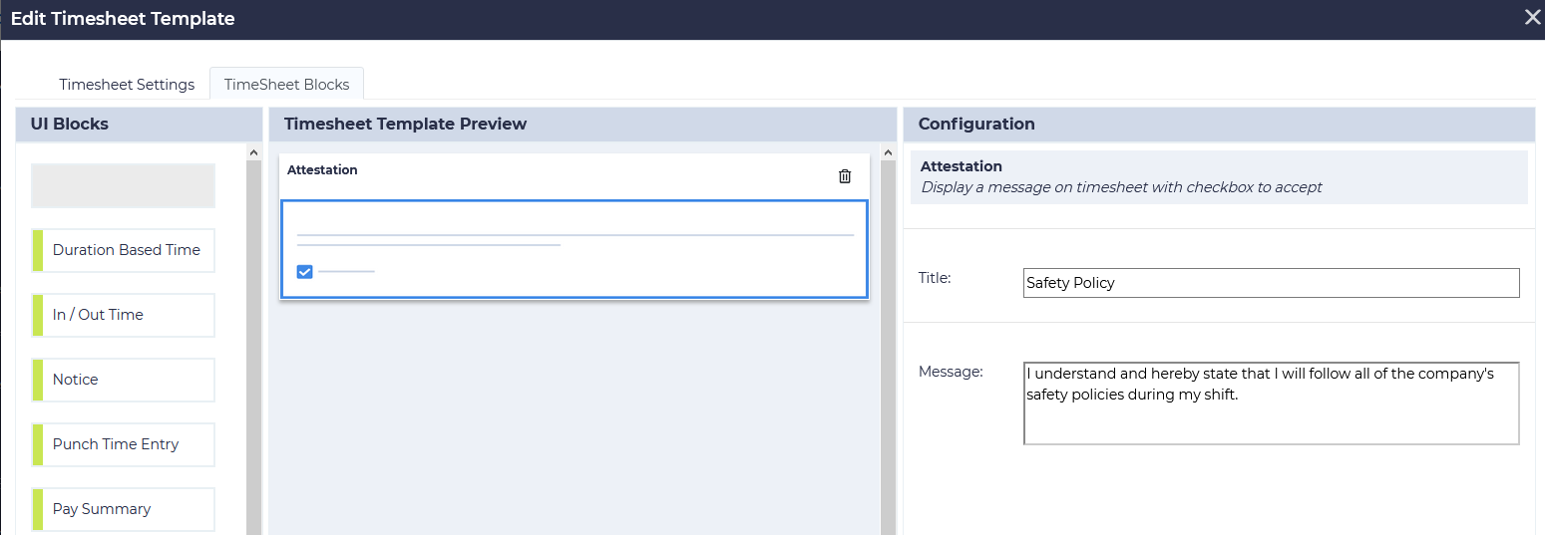Screen dimensions: 1545x535
Task: Click inside the Message text area
Action: tap(1271, 403)
